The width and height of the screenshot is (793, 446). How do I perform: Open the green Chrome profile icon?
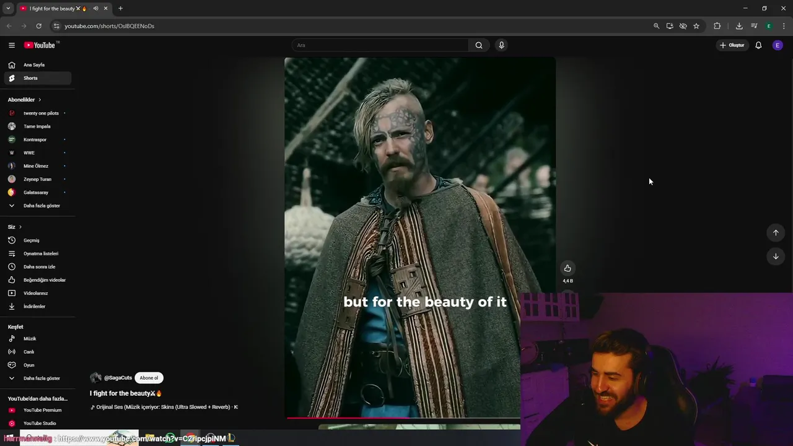click(x=769, y=26)
